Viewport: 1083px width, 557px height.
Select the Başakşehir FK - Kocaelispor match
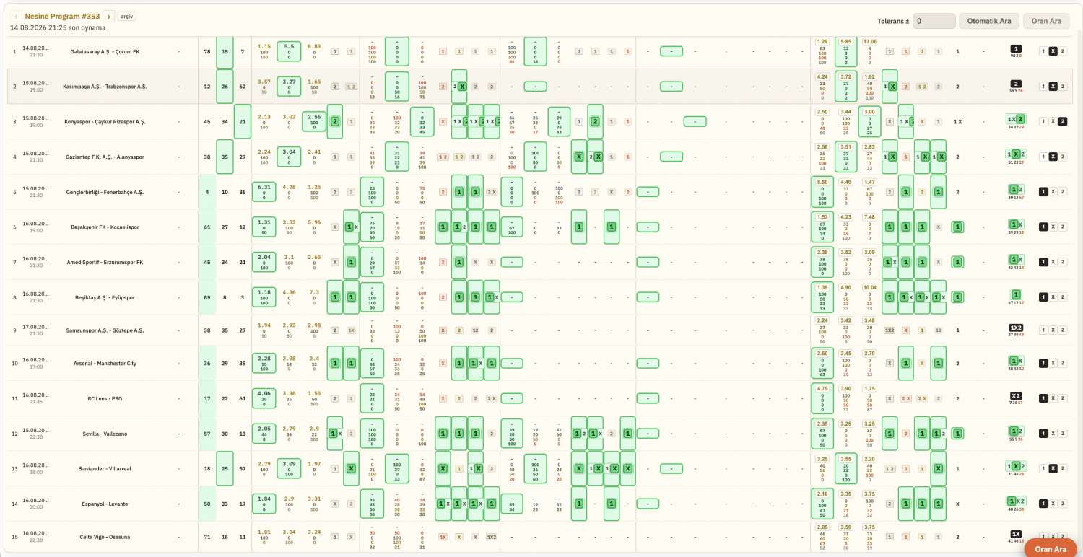(105, 227)
